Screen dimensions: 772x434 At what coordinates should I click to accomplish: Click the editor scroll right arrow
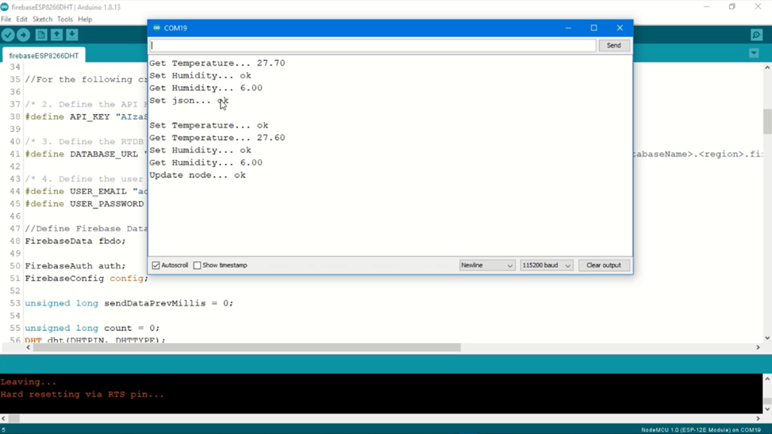(758, 348)
